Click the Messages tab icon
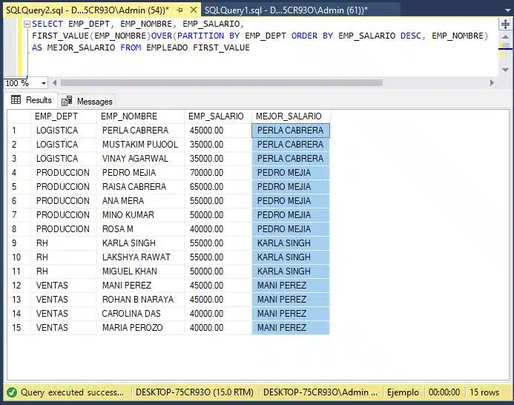Viewport: 514px width, 405px height. click(67, 101)
